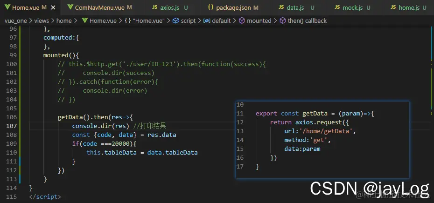Click "if(code ===20000){" statement
Screen dimensions: 434x203
point(105,143)
